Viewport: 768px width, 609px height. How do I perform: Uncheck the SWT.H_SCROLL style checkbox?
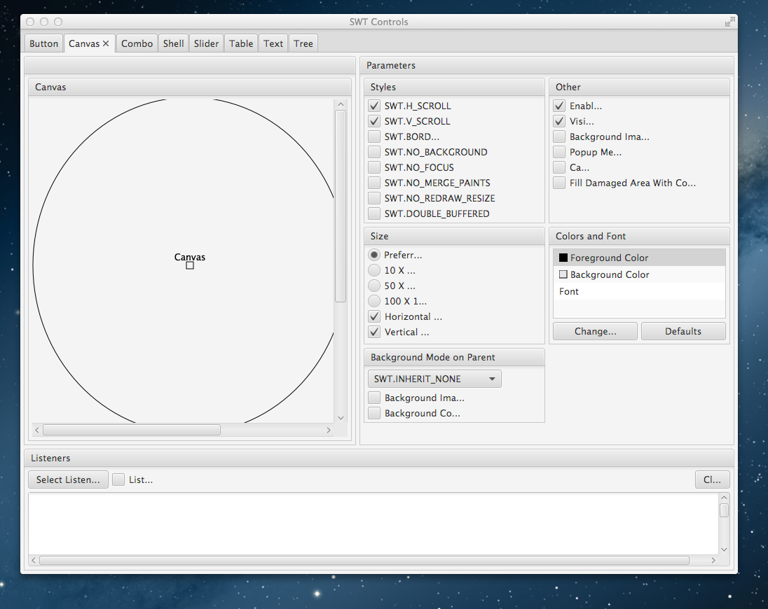[x=374, y=106]
